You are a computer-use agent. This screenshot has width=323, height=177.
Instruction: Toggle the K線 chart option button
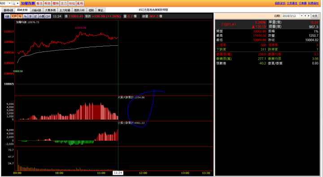pyautogui.click(x=7, y=16)
